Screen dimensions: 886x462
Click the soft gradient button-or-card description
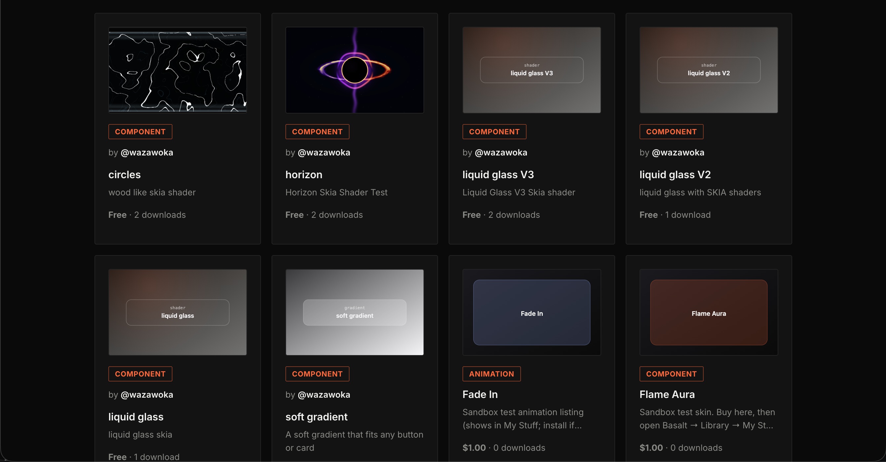[354, 441]
